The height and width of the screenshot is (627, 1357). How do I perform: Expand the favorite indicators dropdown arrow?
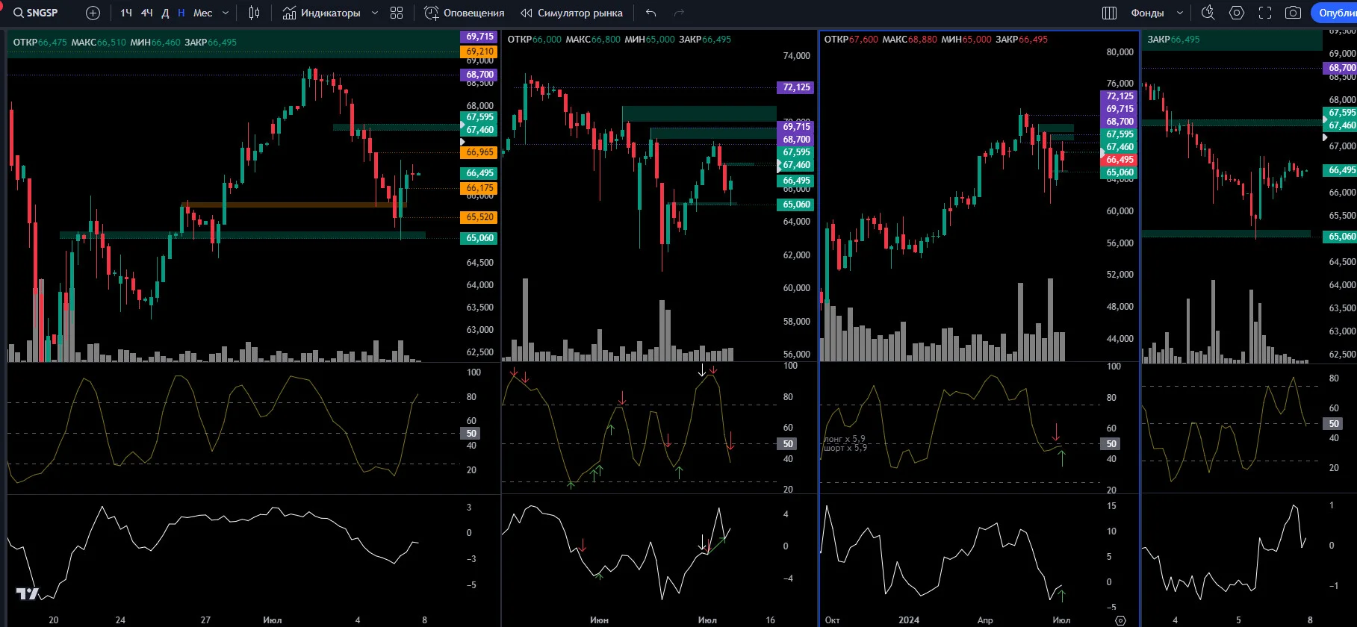coord(375,13)
